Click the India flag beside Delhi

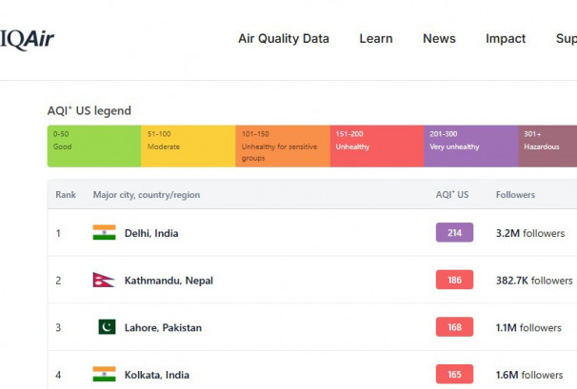point(104,233)
